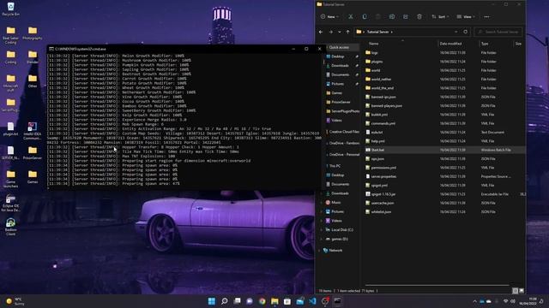Open the New dropdown in File Explorer
Screen dimensions: 549x308
tap(329, 17)
